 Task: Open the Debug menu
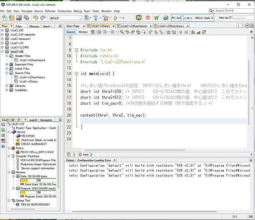pyautogui.click(x=77, y=11)
